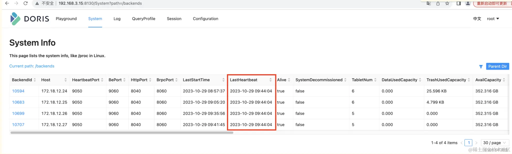Reload the page with refresh icon

(25, 3)
